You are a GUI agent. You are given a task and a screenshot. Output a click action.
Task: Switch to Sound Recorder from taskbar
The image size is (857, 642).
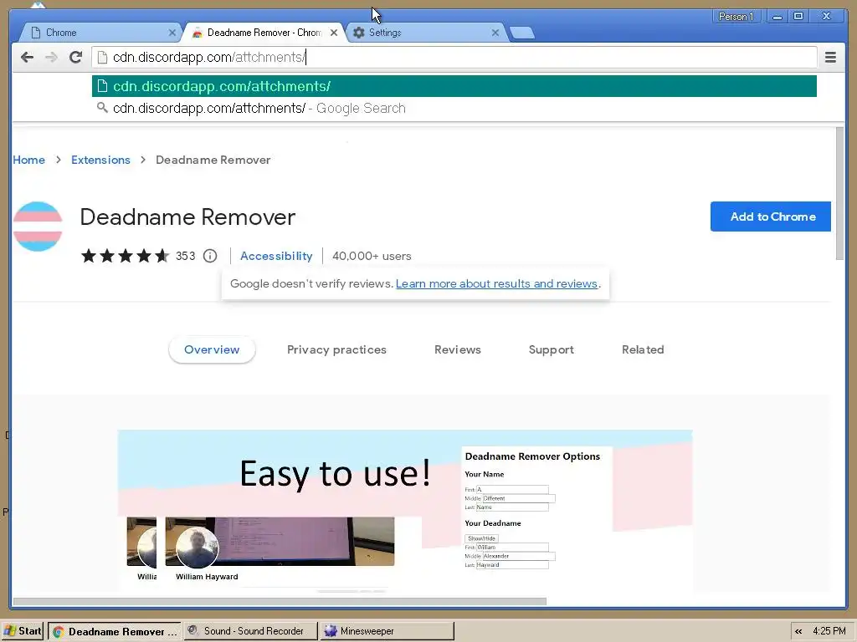(251, 631)
